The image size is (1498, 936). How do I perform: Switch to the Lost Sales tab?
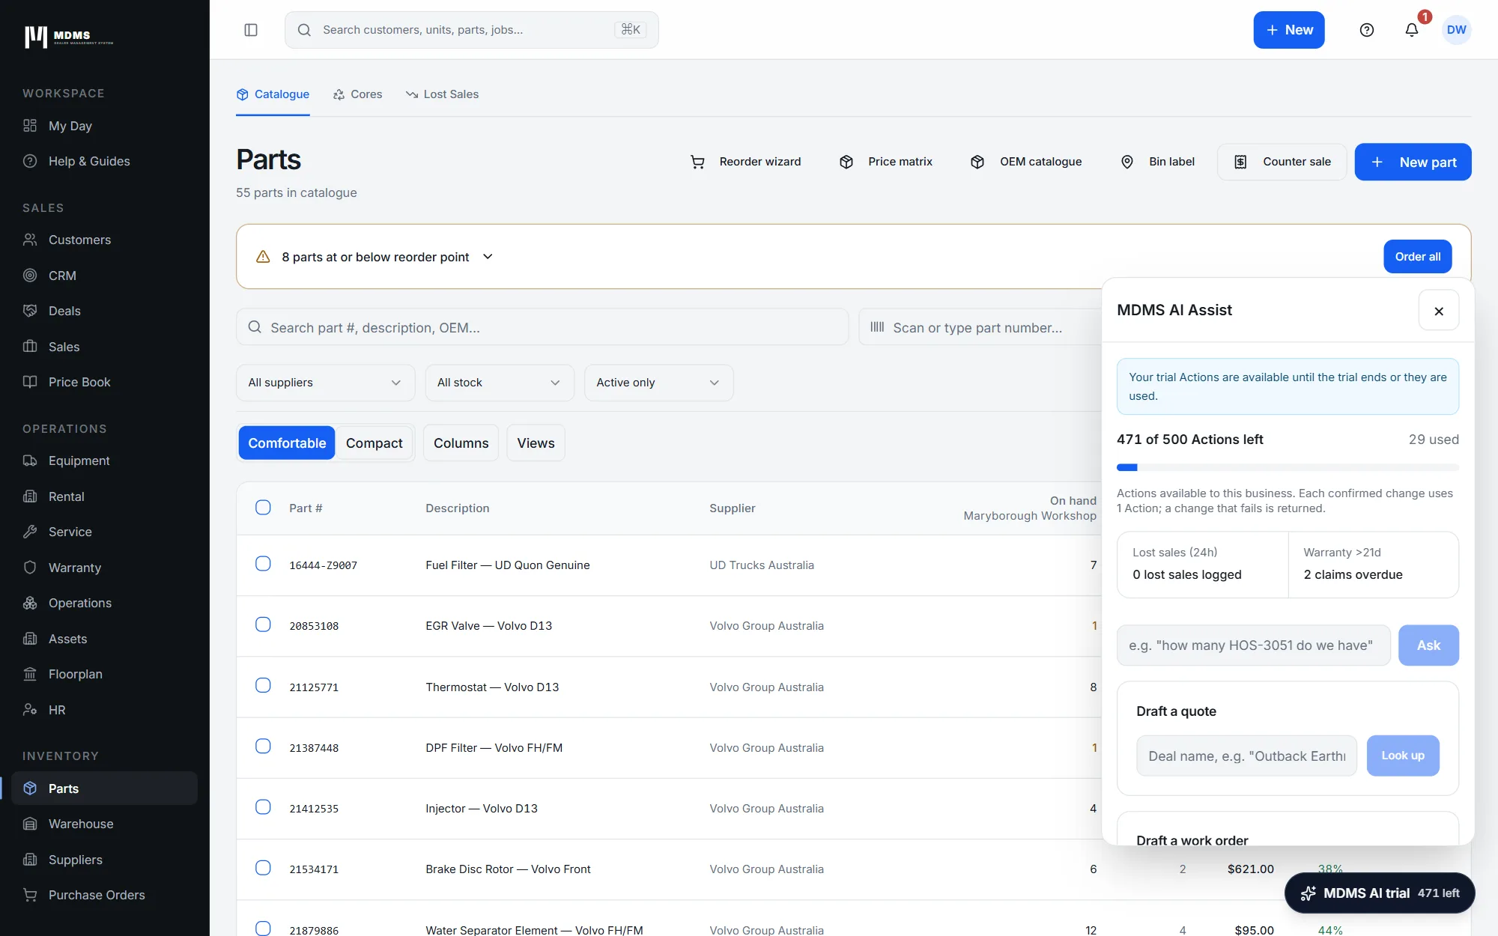(442, 94)
